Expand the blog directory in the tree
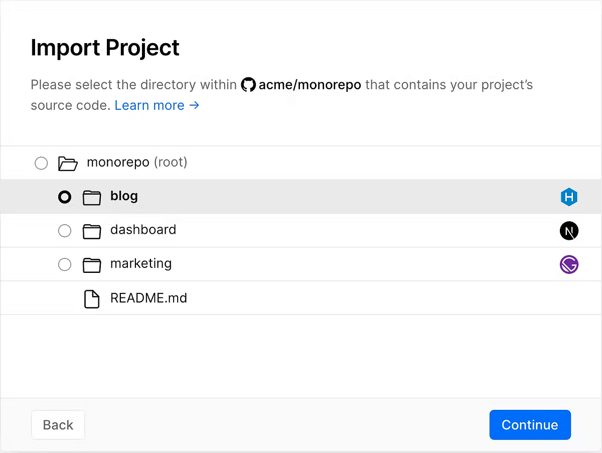 coord(124,196)
